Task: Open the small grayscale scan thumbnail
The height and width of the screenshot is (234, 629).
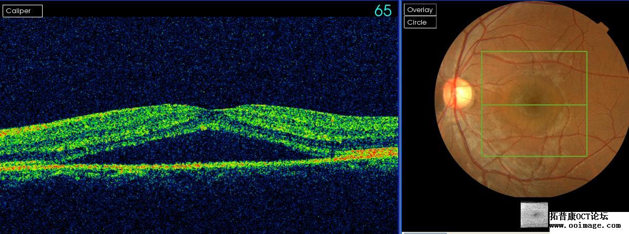Action: pos(534,215)
